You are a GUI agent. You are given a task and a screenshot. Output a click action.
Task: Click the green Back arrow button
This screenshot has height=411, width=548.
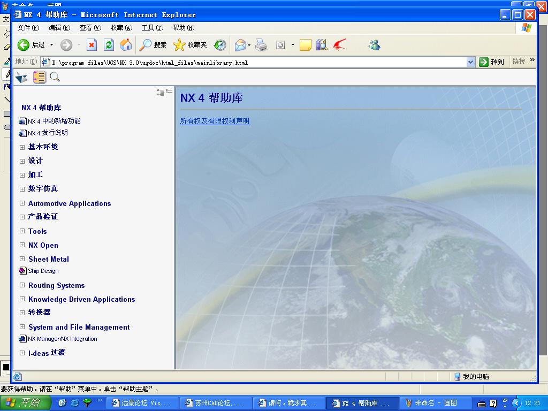(24, 45)
